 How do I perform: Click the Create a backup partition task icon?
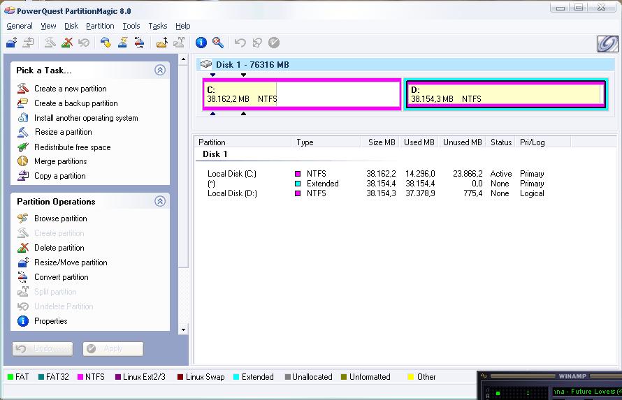[x=23, y=103]
